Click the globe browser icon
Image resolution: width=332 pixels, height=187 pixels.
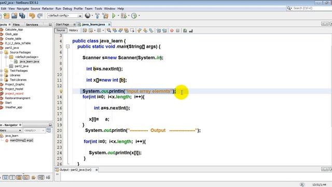pos(88,16)
